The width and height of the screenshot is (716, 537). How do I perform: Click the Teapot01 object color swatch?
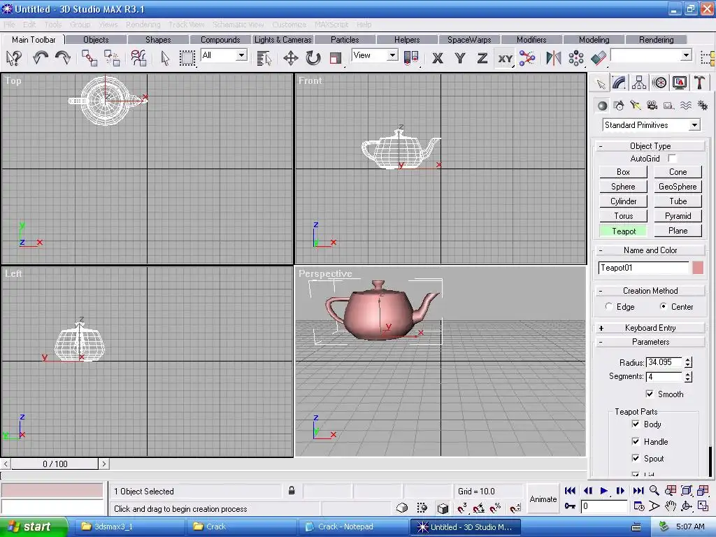[x=697, y=268]
